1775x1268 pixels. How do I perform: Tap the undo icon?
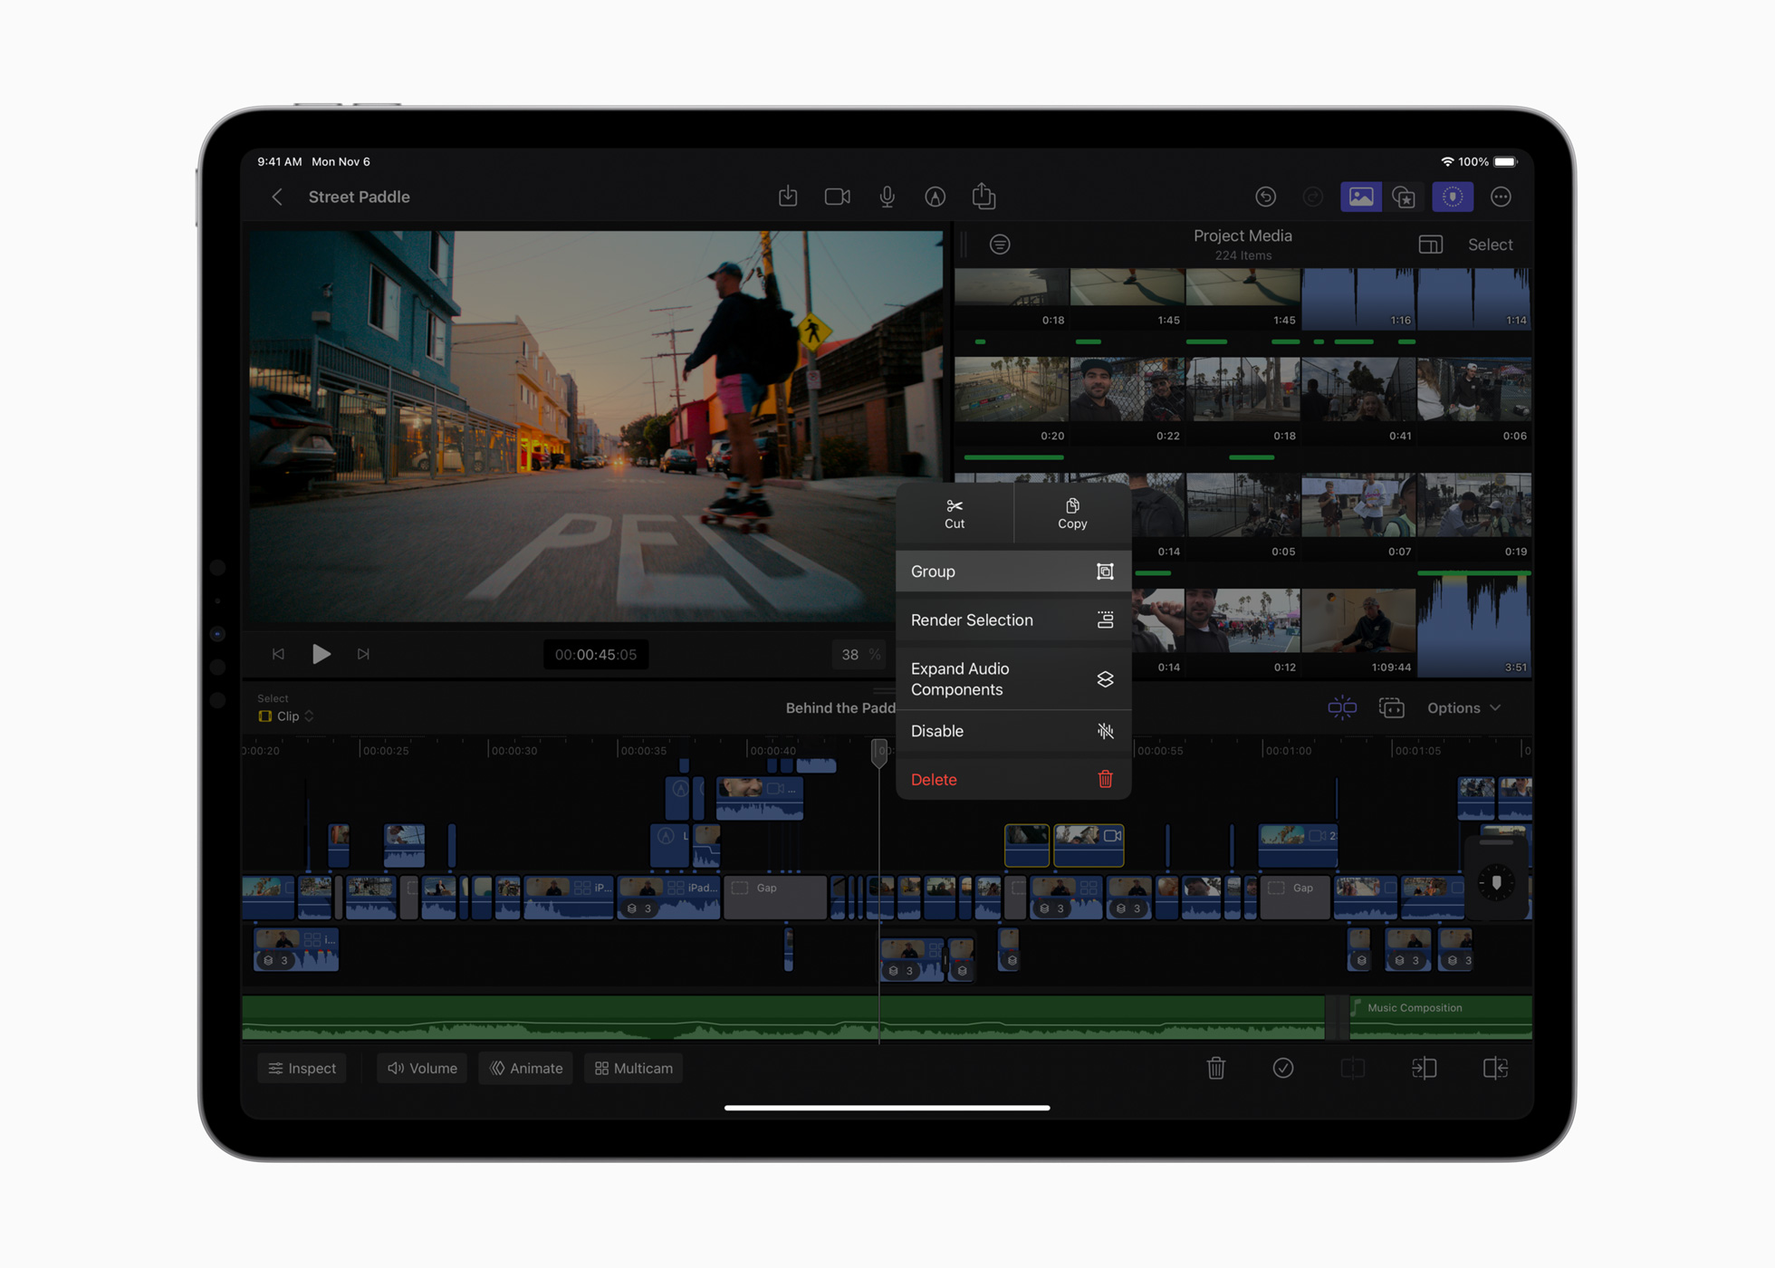[1266, 197]
